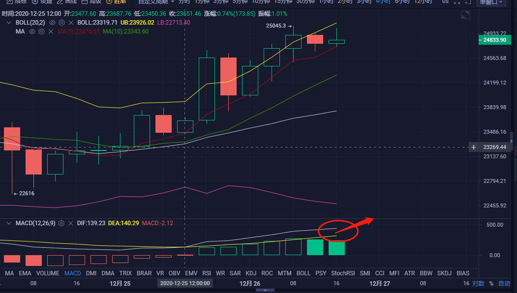Click the crosshair price label 23269.44

(x=494, y=147)
